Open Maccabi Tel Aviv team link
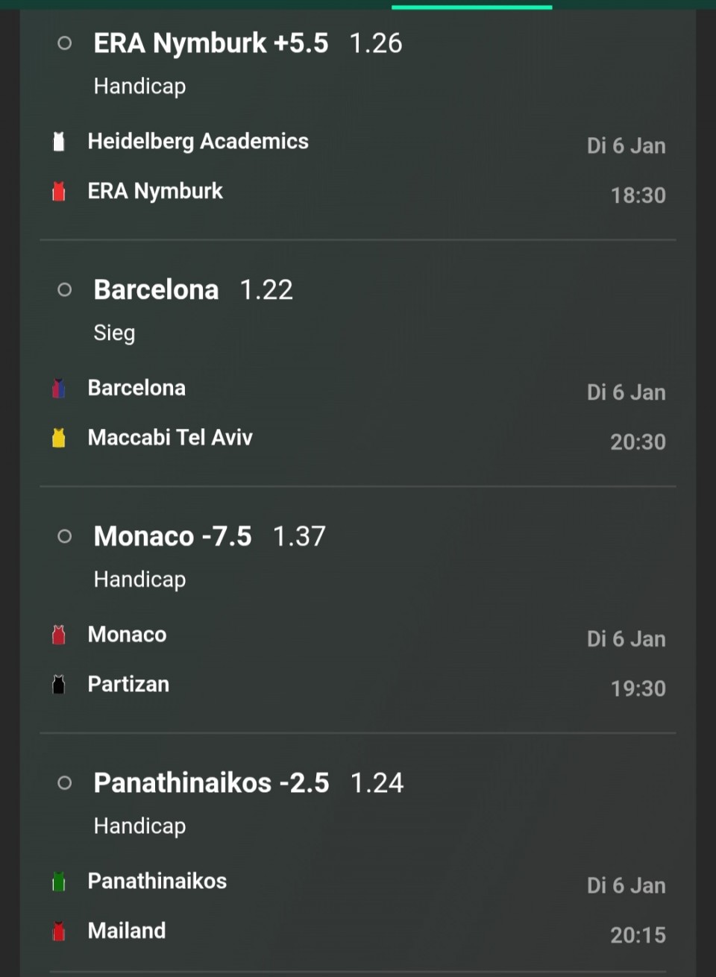 [x=170, y=438]
